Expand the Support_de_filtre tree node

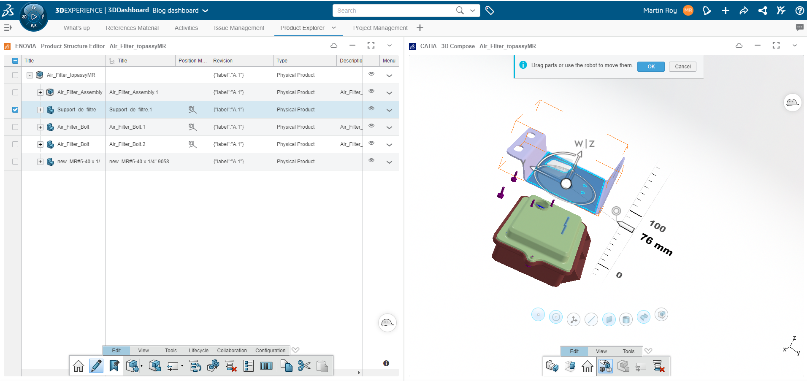(x=40, y=110)
